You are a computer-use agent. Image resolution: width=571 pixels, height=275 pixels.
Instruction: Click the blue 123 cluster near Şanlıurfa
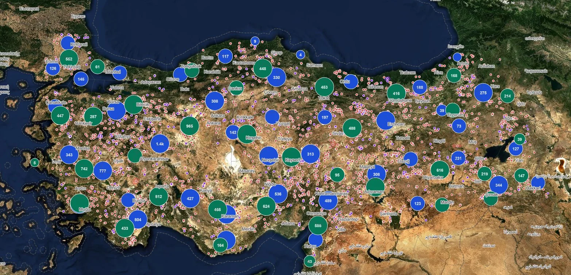(418, 203)
